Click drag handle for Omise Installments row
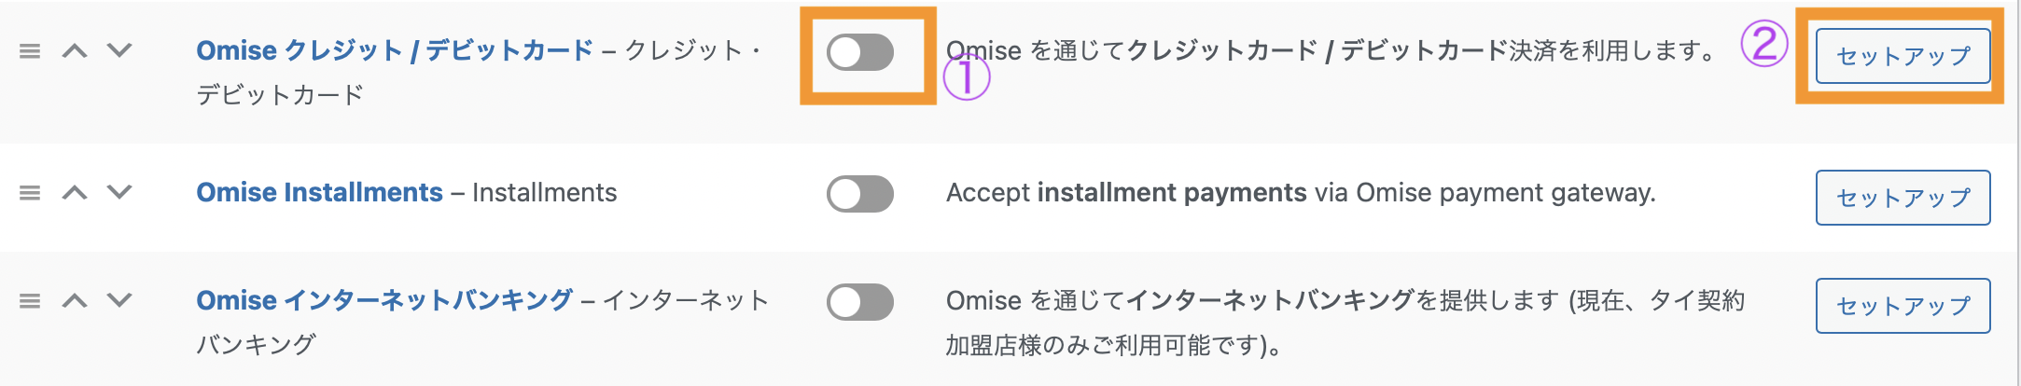The width and height of the screenshot is (2021, 386). coord(30,193)
